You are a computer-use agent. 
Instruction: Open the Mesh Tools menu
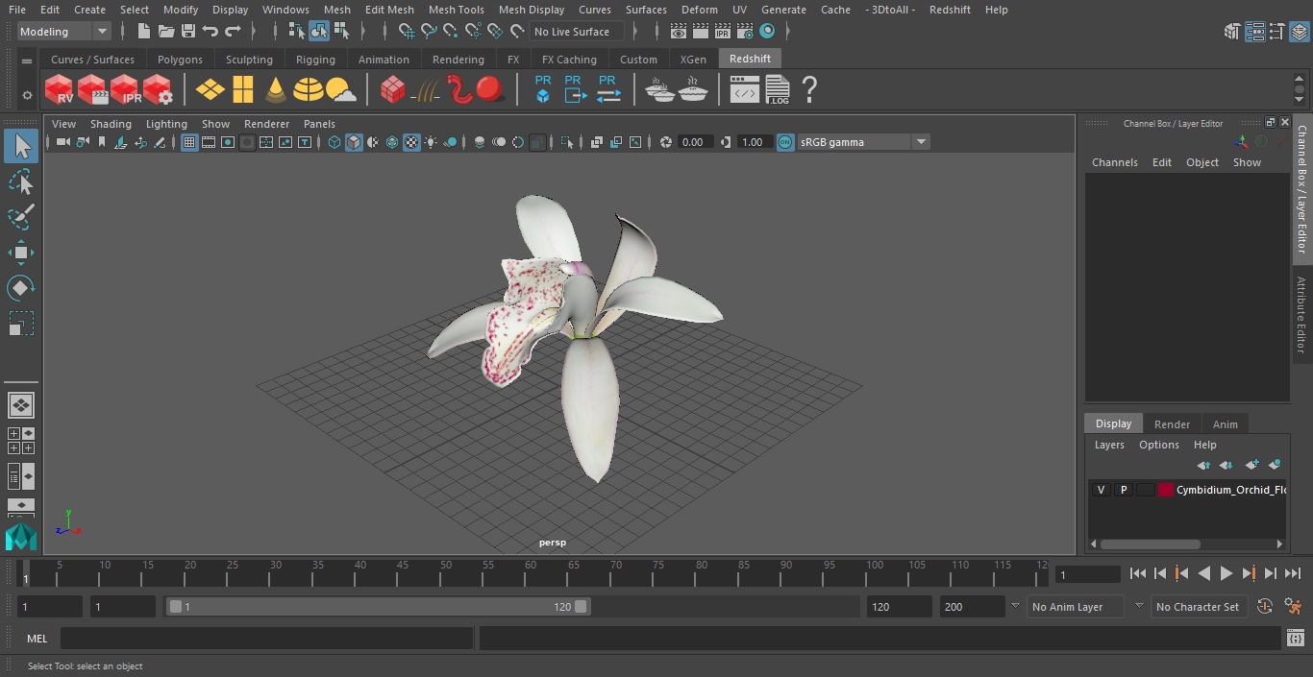[x=456, y=10]
